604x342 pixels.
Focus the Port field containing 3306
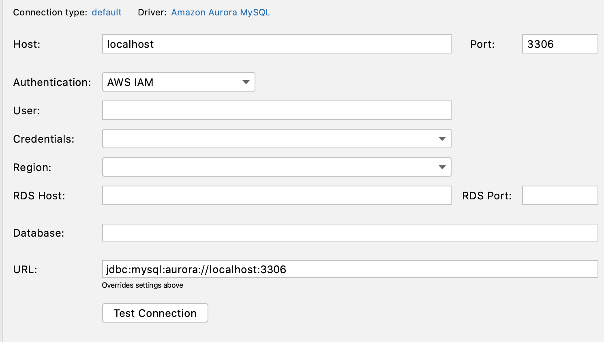click(559, 44)
